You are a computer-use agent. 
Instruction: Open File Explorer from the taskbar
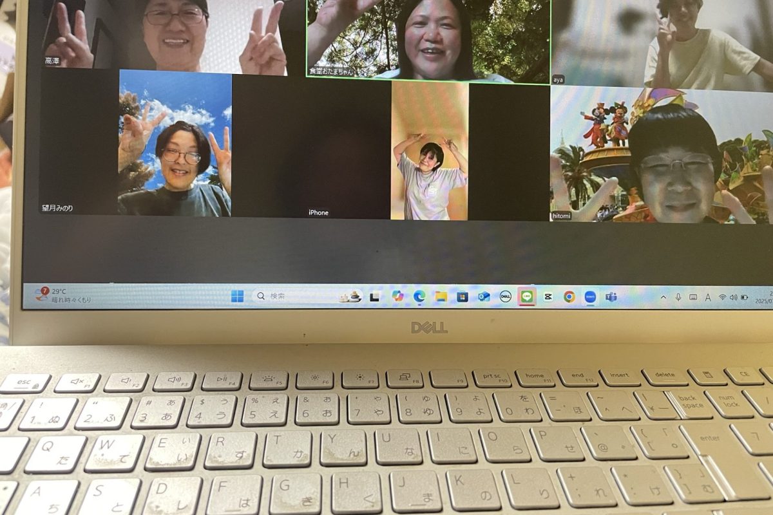click(441, 296)
